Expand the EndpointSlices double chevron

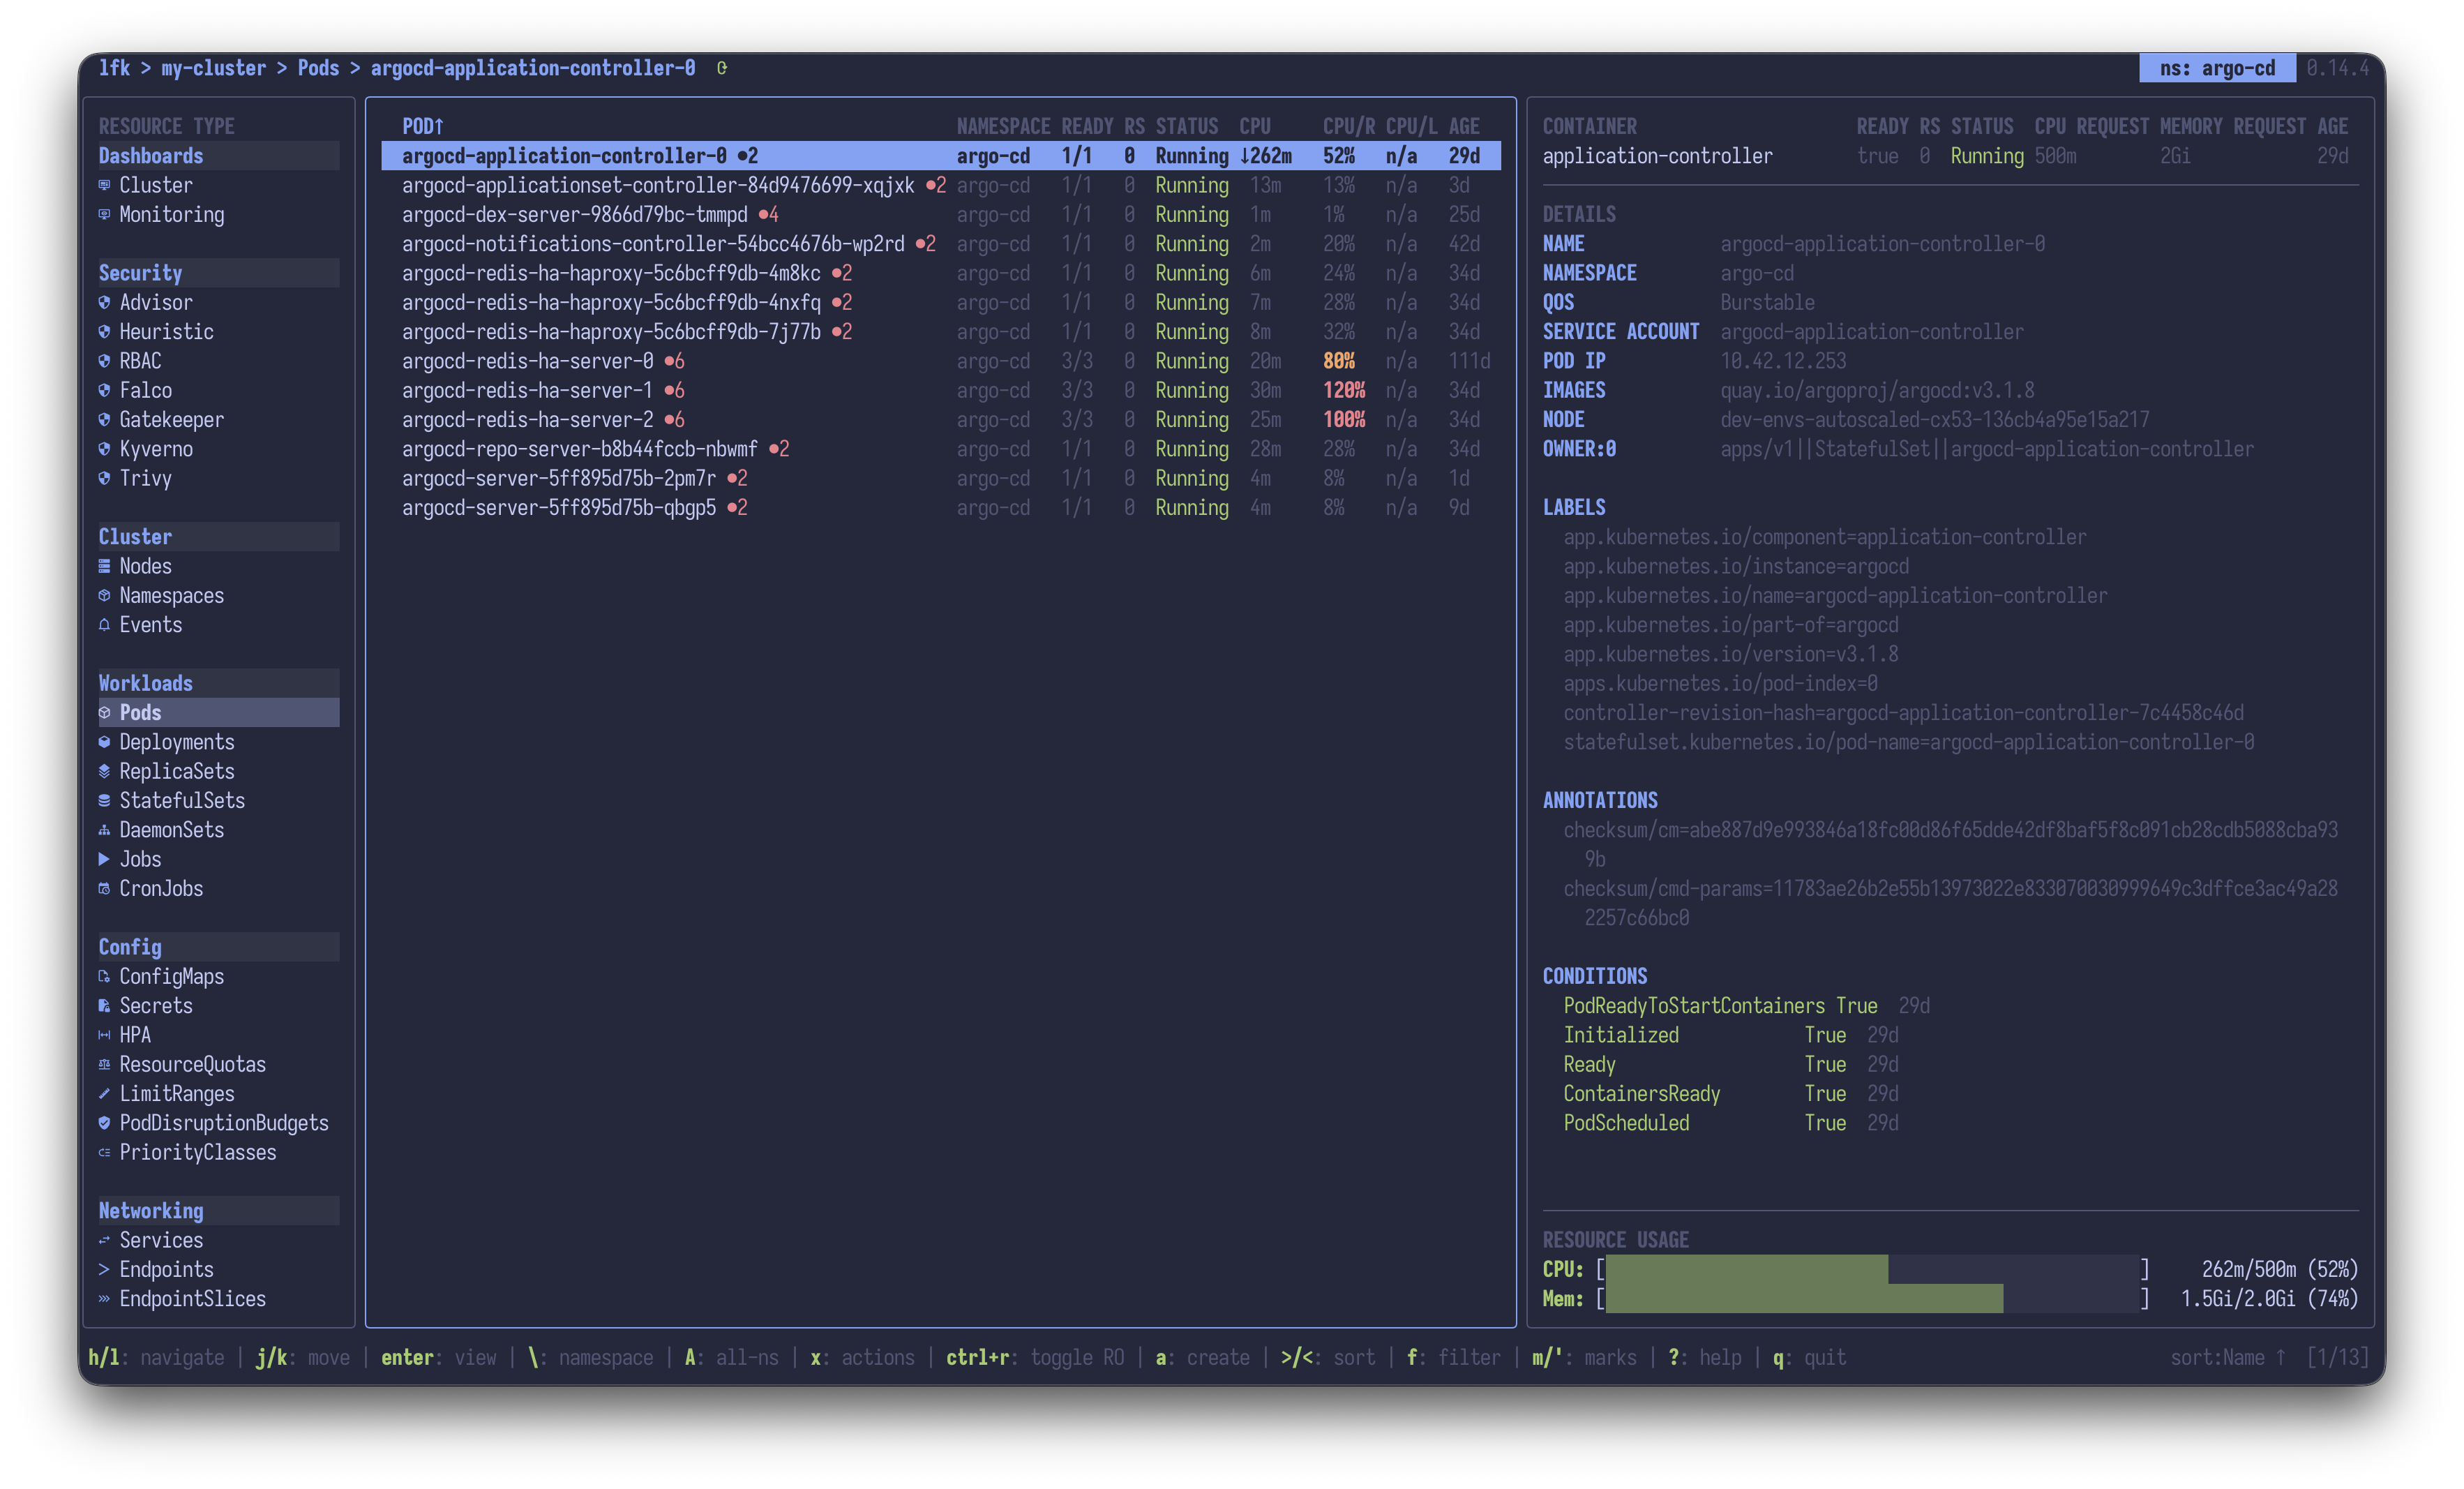tap(104, 1299)
